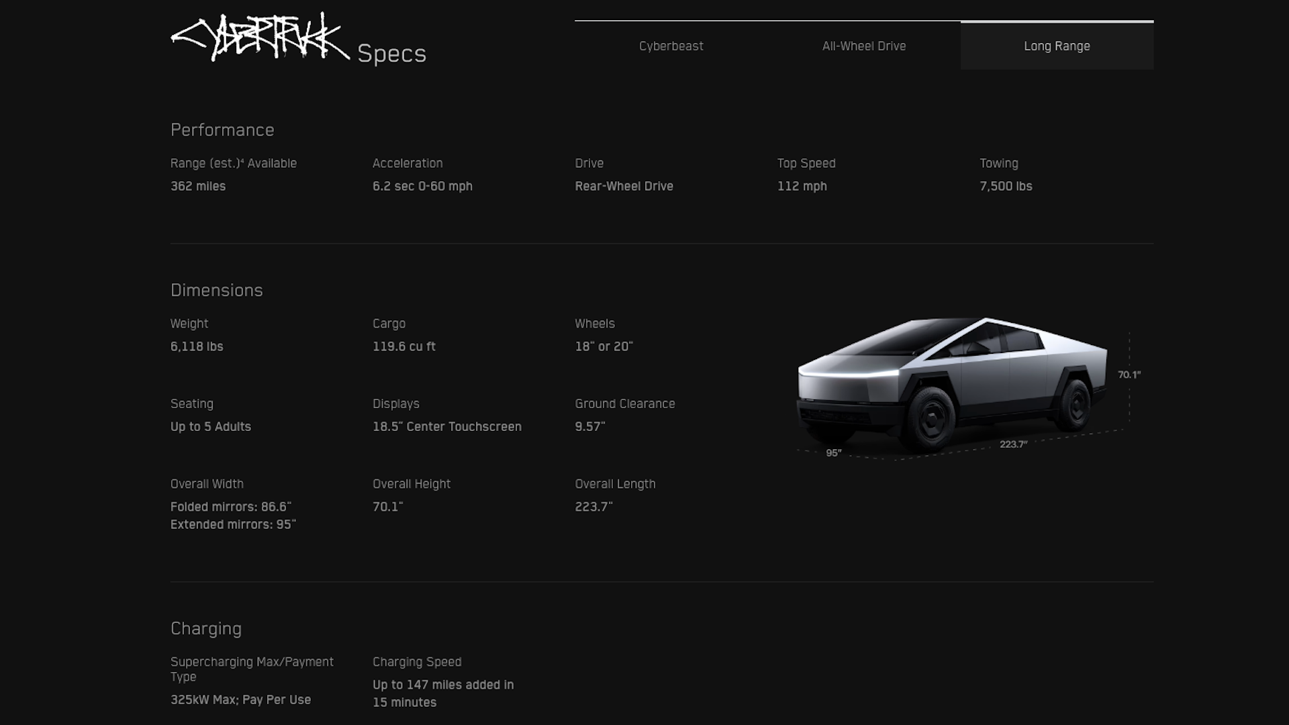Select the '7,500 lbs' towing value
This screenshot has height=725, width=1289.
1006,186
